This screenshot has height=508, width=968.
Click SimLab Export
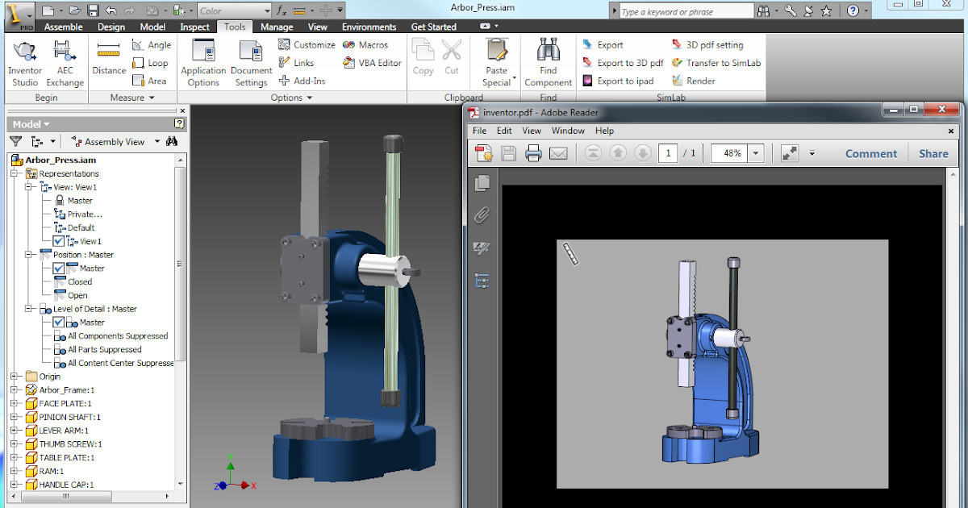603,45
